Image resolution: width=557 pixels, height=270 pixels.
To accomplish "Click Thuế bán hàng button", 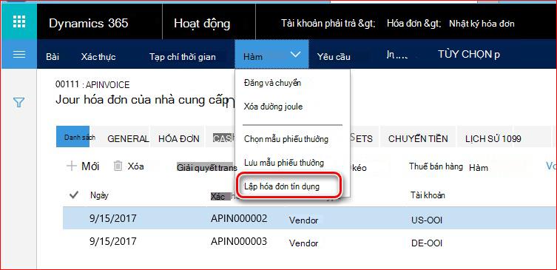I will (x=436, y=166).
